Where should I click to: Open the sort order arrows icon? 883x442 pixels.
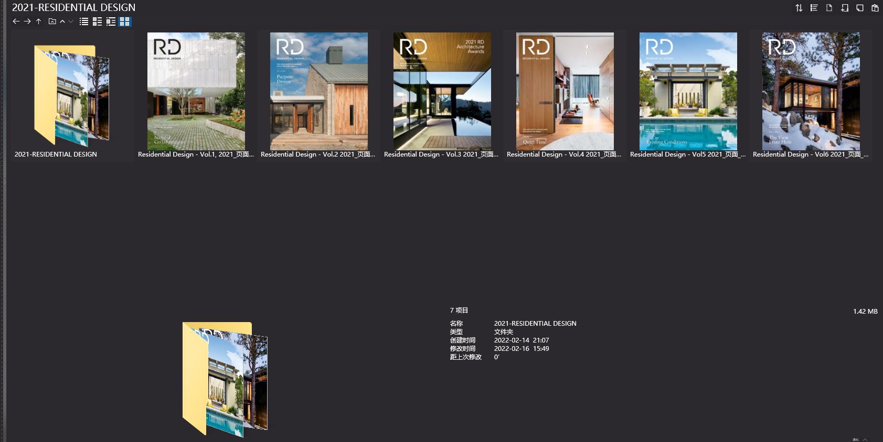pos(799,8)
